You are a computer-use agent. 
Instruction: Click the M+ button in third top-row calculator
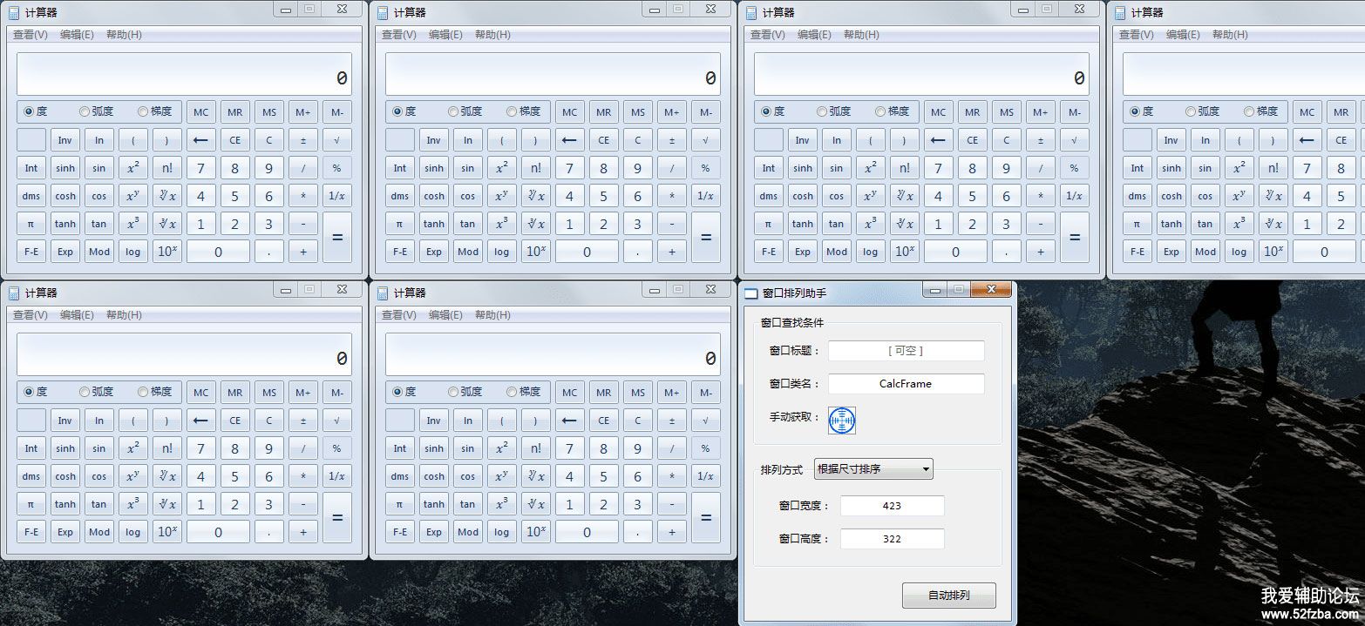[x=1040, y=112]
